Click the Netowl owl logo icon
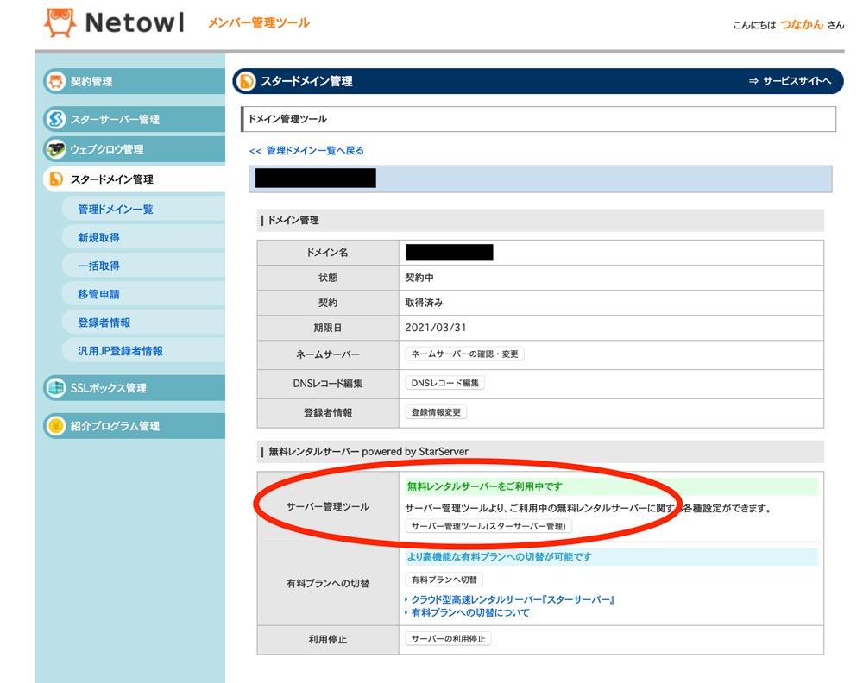 click(x=60, y=23)
